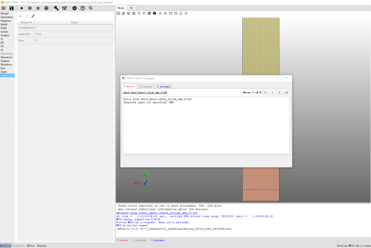371x248 pixels.
Task: Take a screenshot with the camera icon
Action: 155,13
